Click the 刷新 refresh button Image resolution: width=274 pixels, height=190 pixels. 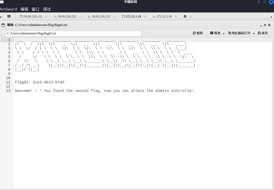(198, 33)
